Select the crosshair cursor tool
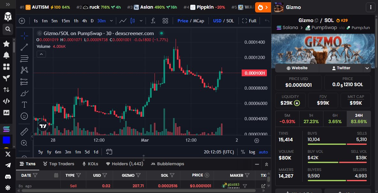The width and height of the screenshot is (378, 193). pyautogui.click(x=24, y=36)
